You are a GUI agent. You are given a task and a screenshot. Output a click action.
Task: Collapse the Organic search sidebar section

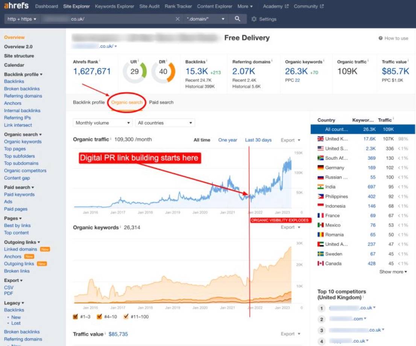point(23,134)
